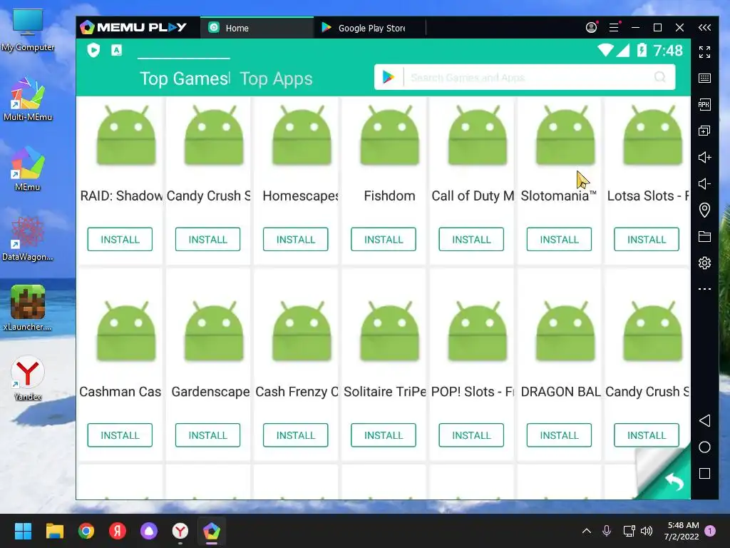Install Call of Duty Mobile
730x548 pixels.
(x=471, y=240)
